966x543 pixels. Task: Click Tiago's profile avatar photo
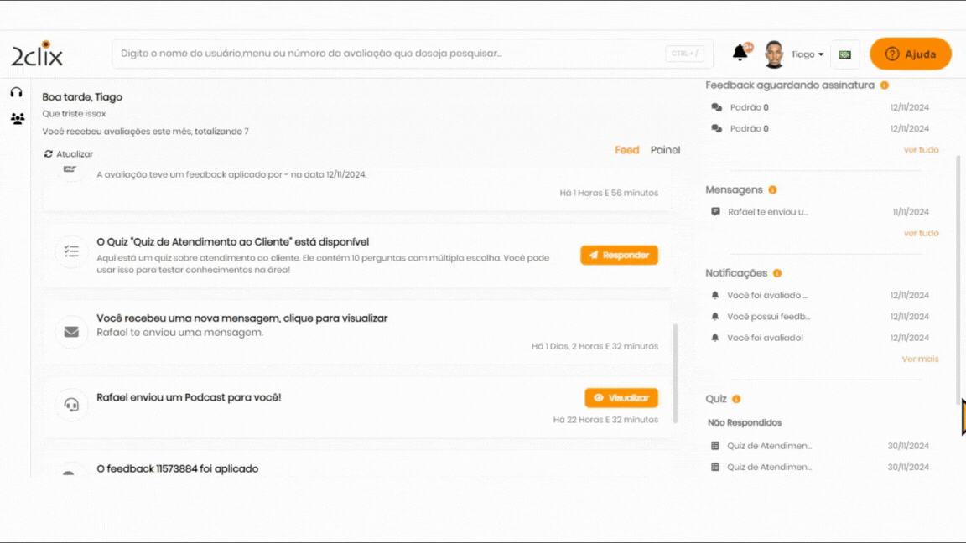[773, 54]
